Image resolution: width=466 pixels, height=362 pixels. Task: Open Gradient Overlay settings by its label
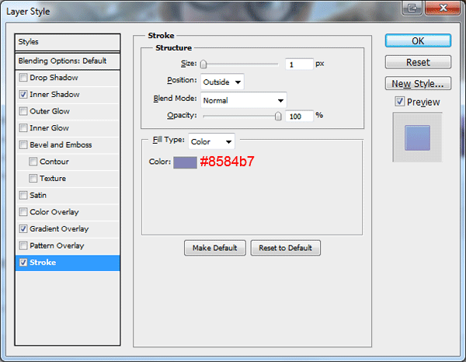coord(59,229)
